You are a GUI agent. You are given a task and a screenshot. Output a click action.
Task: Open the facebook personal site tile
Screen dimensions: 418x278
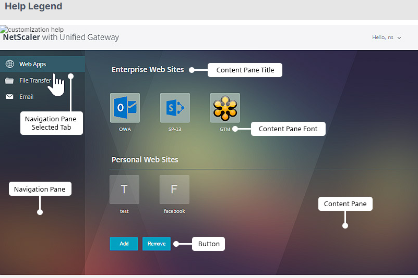tap(174, 189)
